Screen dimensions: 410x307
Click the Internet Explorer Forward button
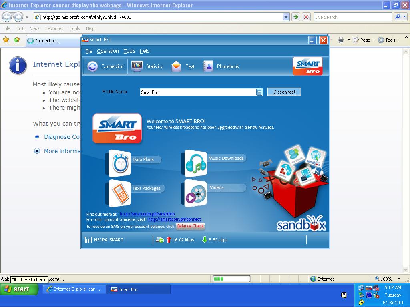18,17
